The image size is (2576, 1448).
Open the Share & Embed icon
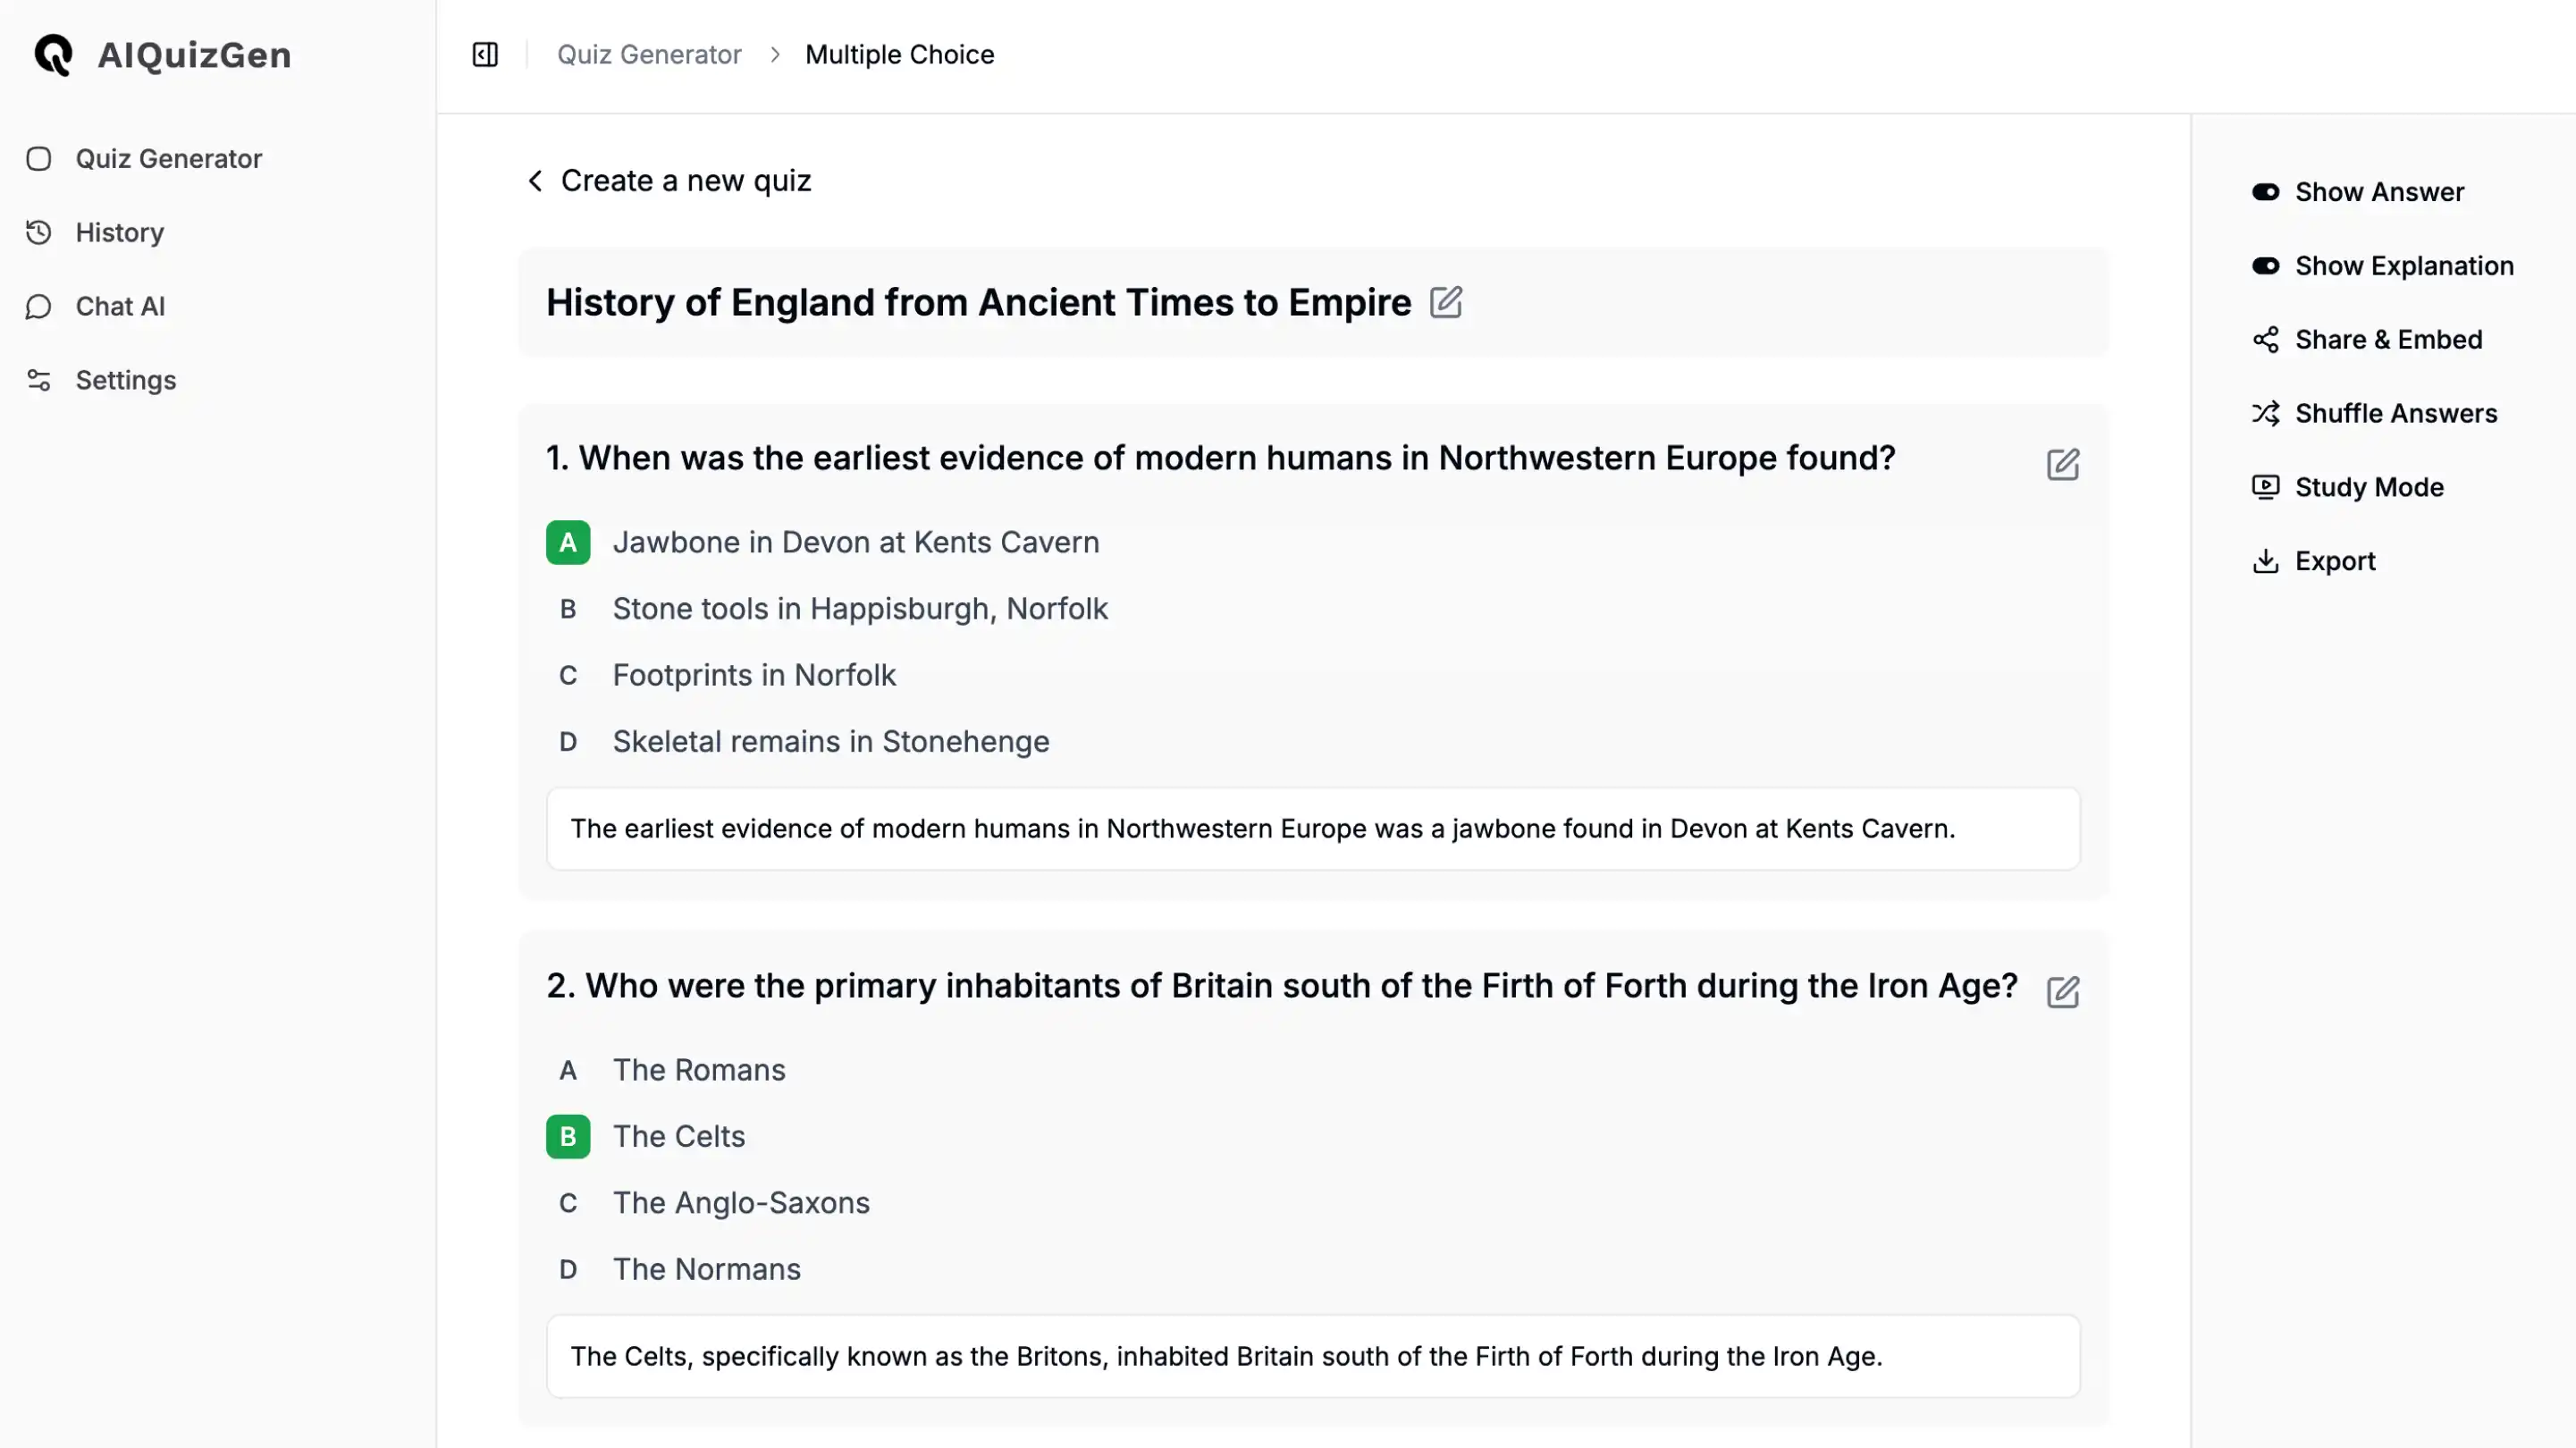pos(2266,340)
